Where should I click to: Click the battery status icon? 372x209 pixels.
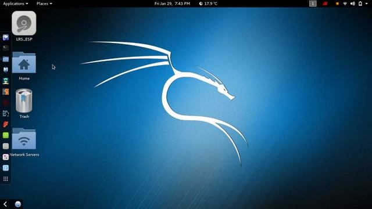coord(360,3)
